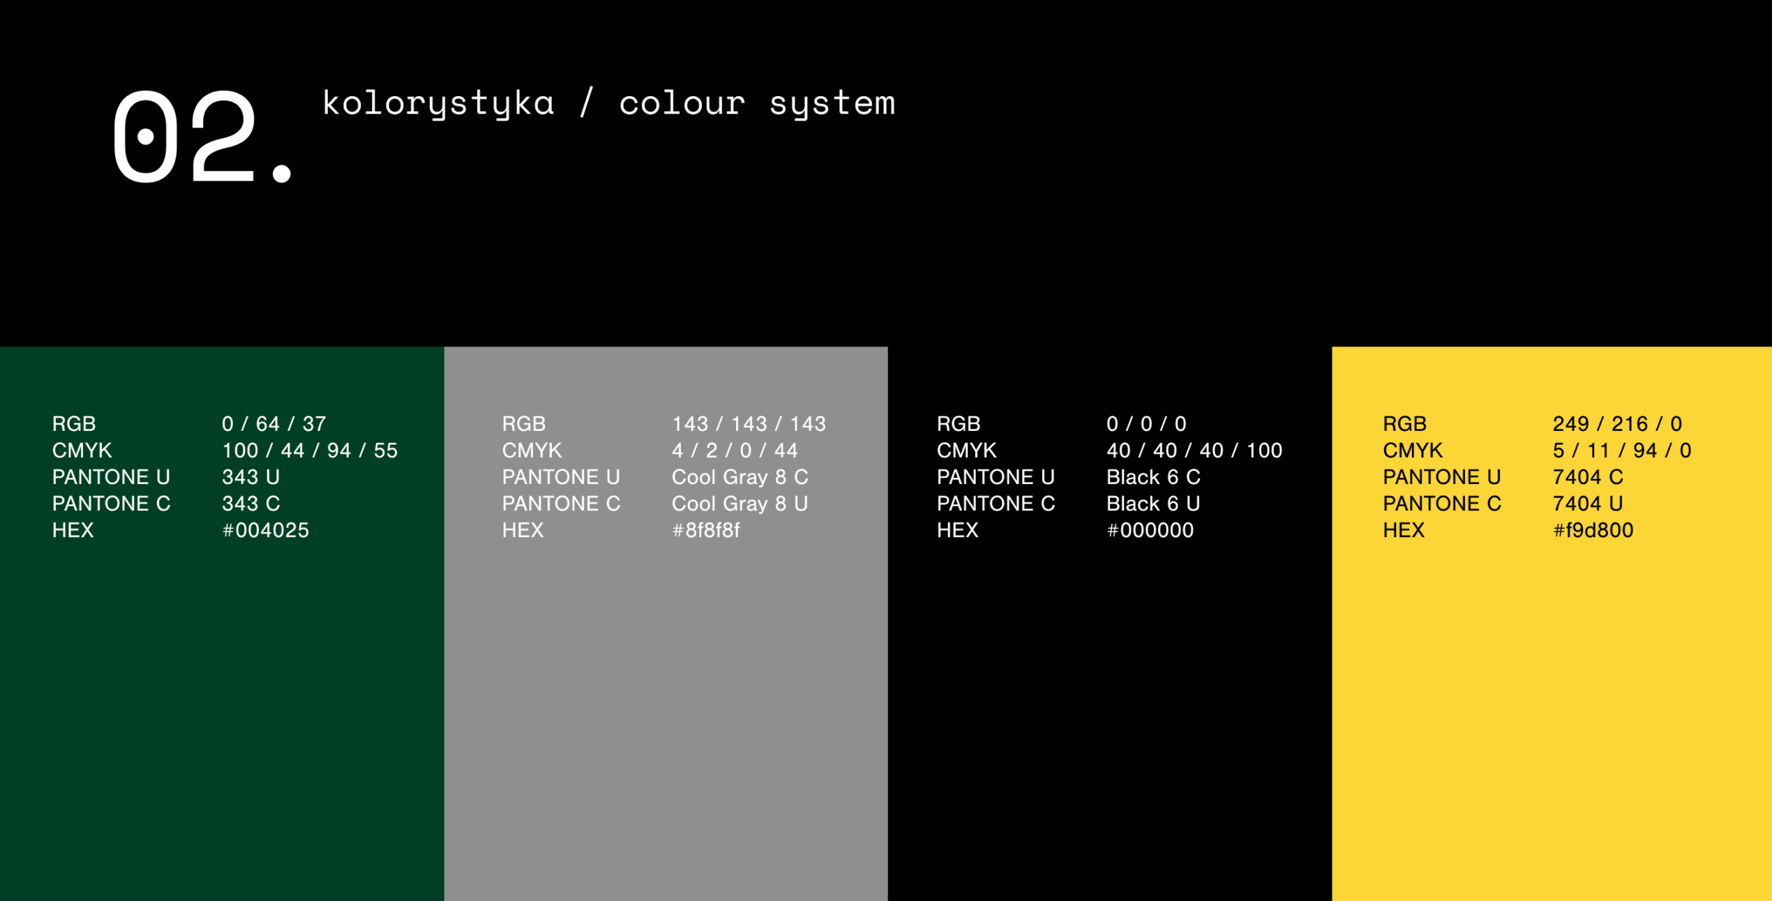Click yellow hex code #f9d800

pyautogui.click(x=1593, y=531)
